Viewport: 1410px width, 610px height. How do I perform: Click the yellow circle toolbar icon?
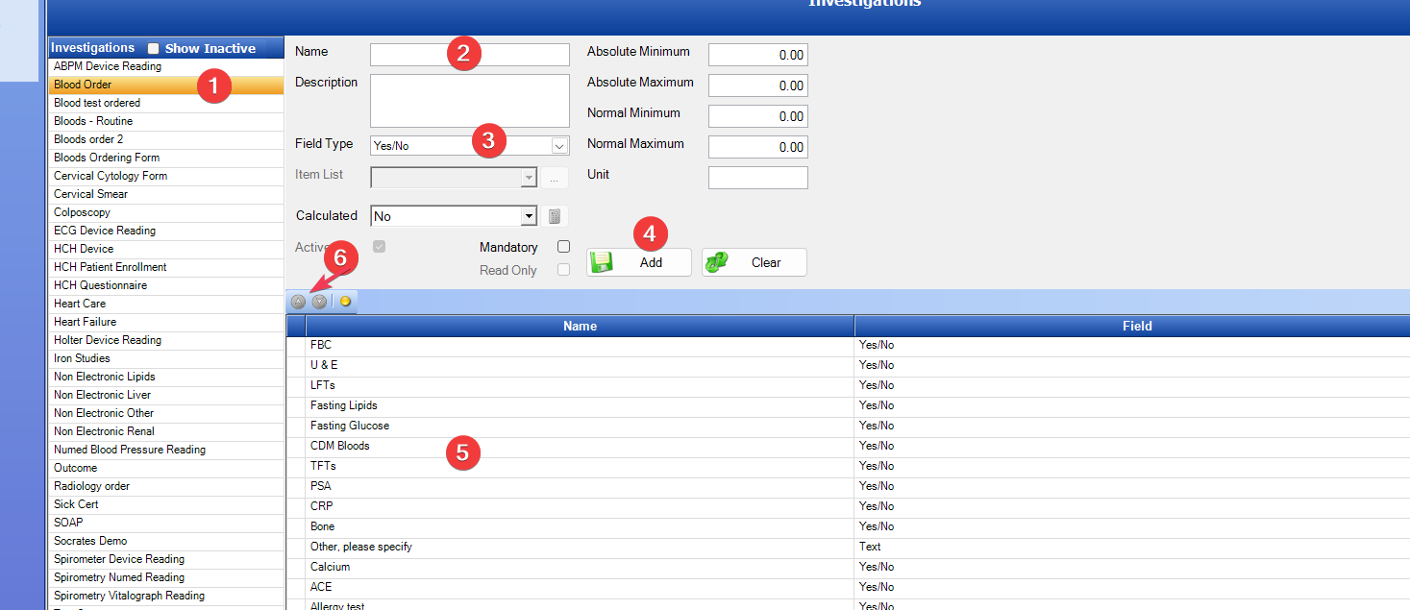tap(345, 302)
